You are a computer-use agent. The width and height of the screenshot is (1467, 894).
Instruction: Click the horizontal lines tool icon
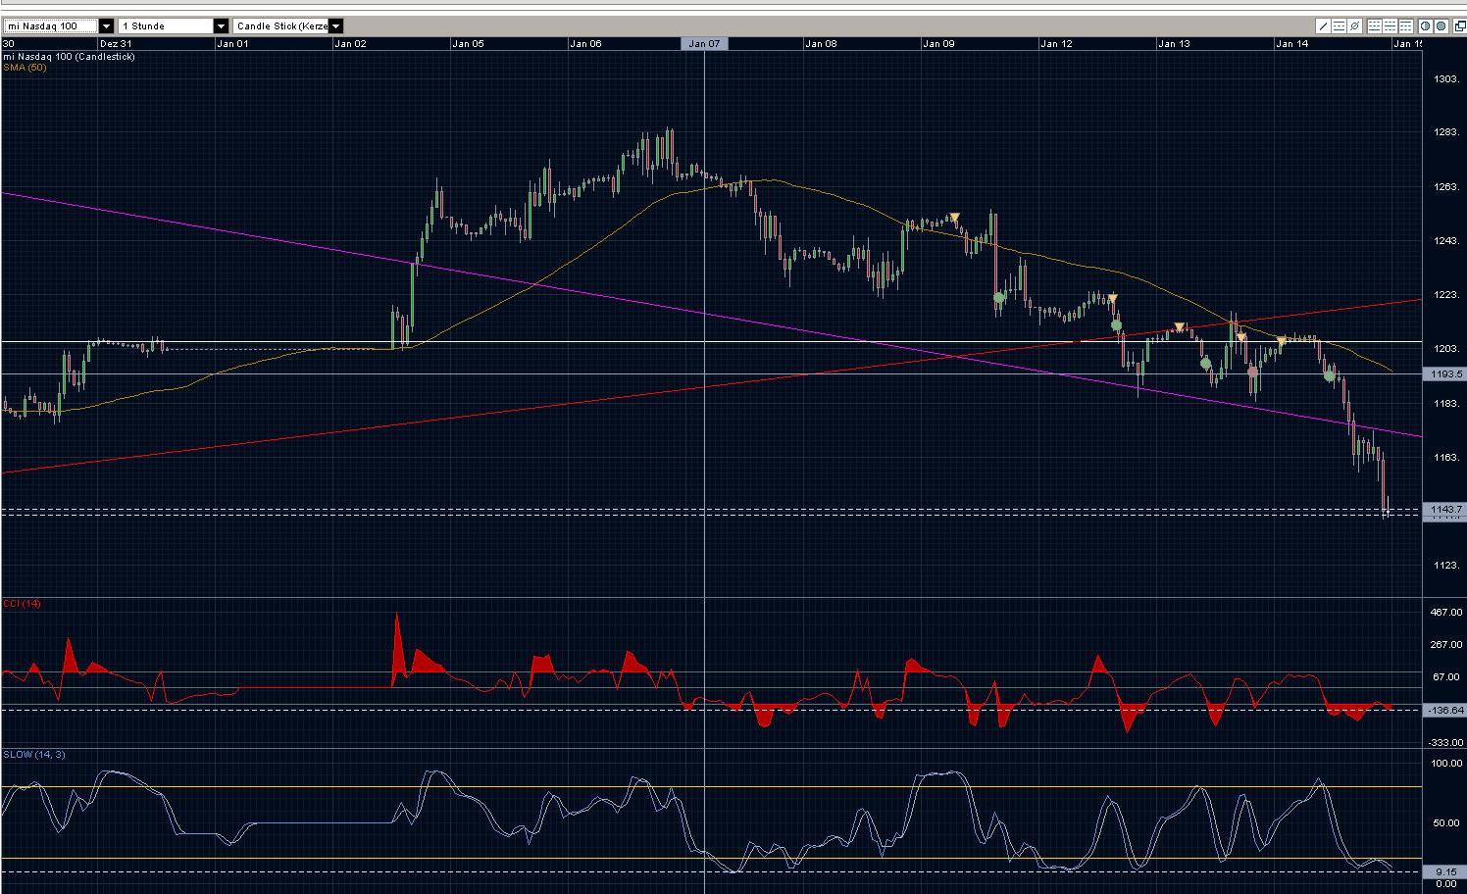pyautogui.click(x=1339, y=26)
